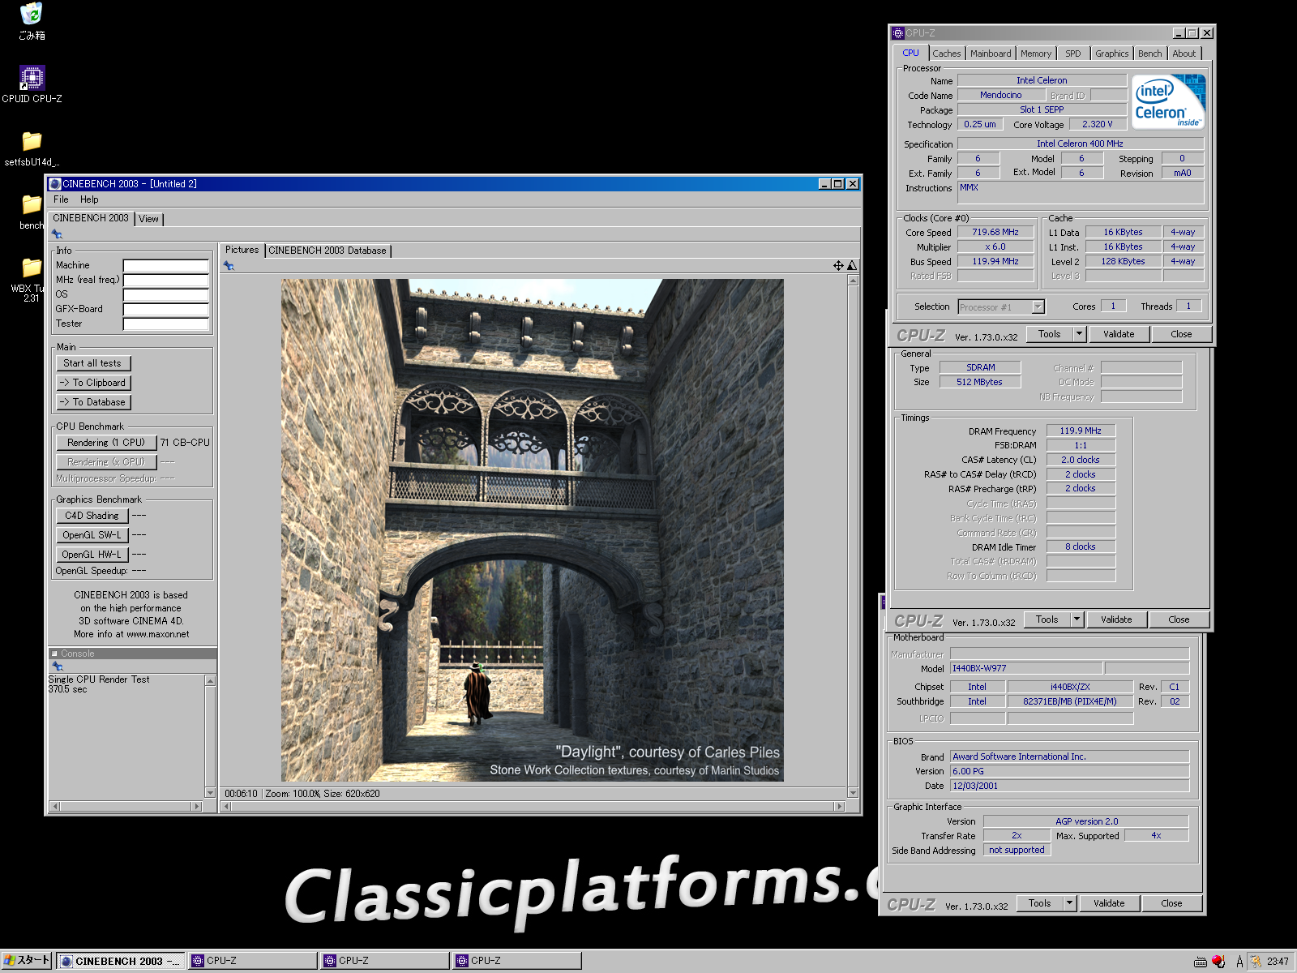Open Tools dropdown arrow in Memory CPU-Z window
The image size is (1297, 973).
(1077, 619)
